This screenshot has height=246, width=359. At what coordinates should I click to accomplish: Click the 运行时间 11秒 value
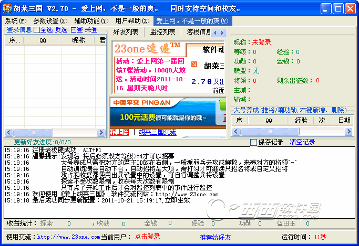point(320,237)
